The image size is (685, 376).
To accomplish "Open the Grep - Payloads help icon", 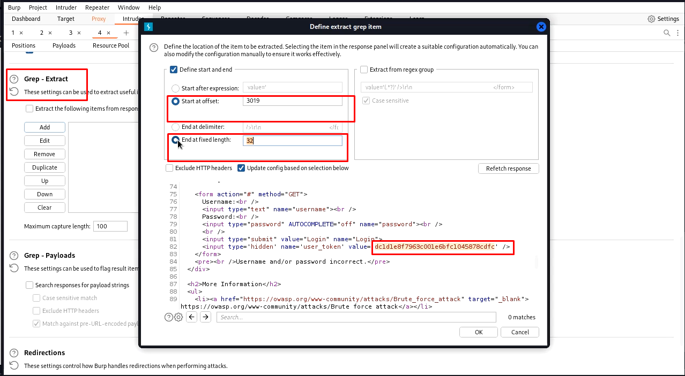I will coord(14,256).
